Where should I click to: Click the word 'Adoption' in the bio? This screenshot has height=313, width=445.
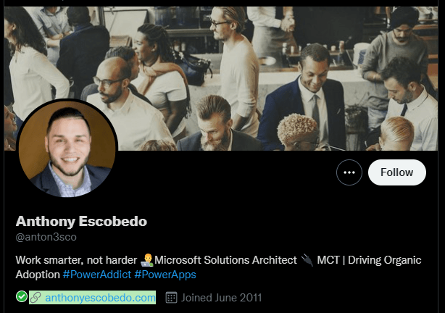[38, 275]
